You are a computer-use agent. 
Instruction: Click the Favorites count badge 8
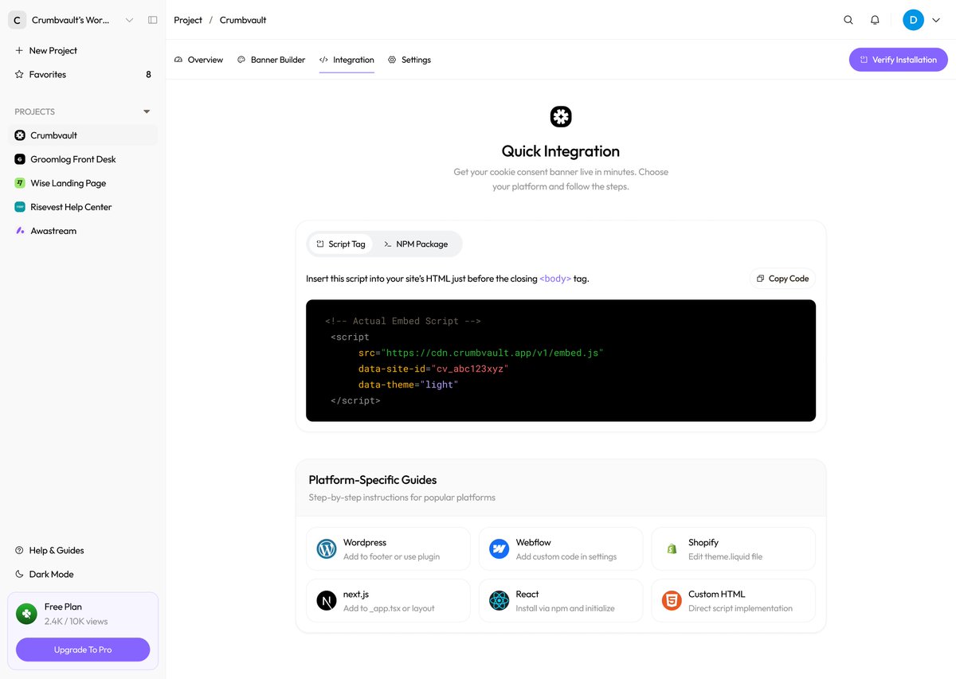click(x=148, y=74)
